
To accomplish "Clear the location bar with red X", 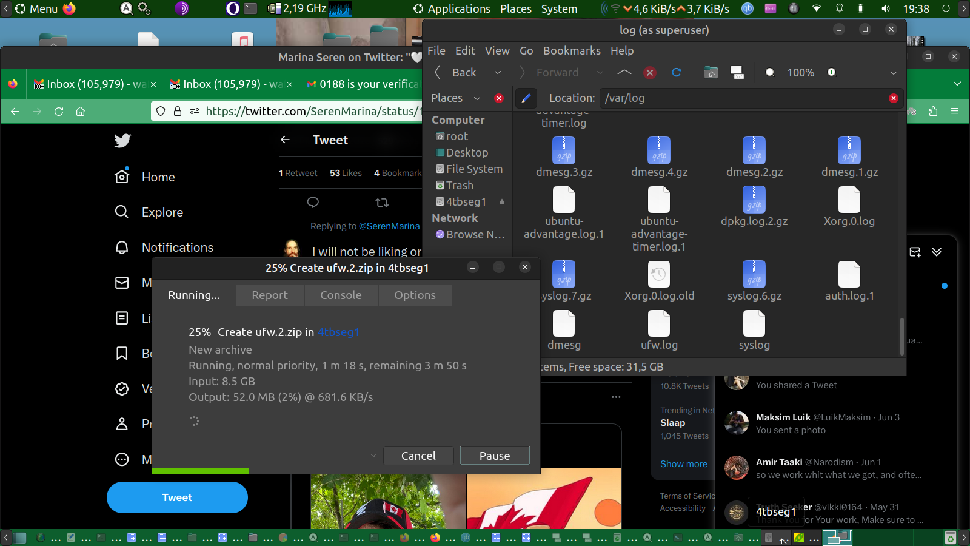I will point(893,98).
